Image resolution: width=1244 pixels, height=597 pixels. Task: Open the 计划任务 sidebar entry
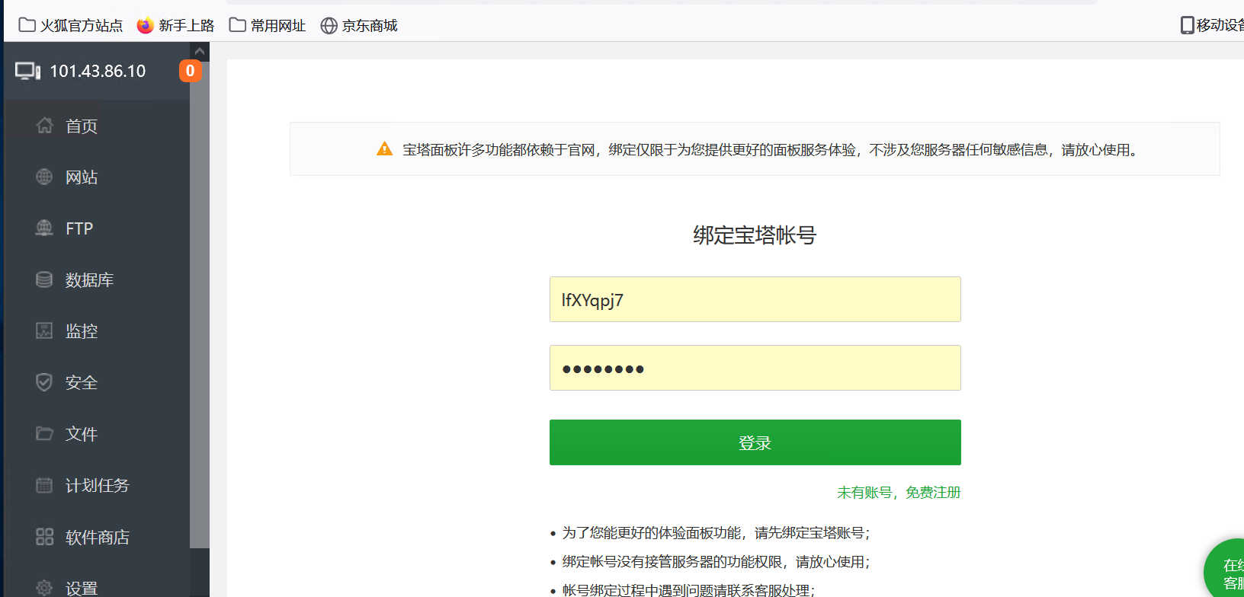pyautogui.click(x=97, y=485)
